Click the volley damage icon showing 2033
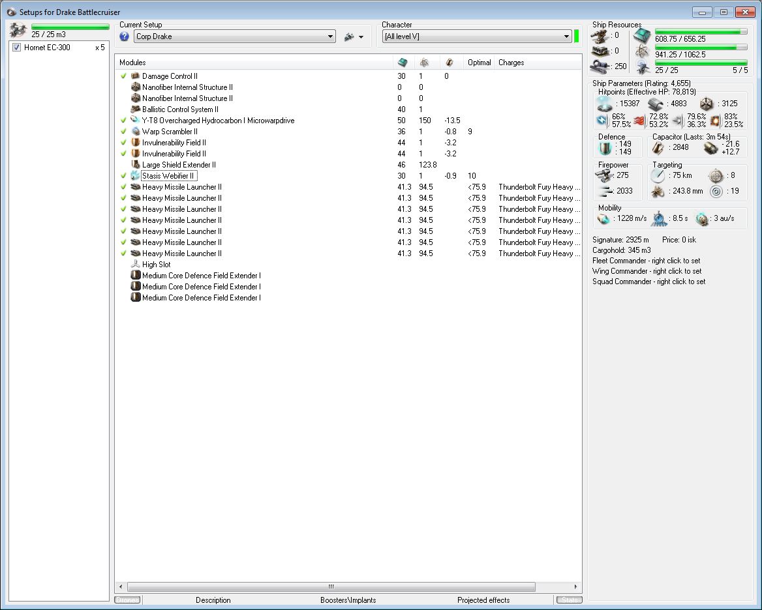 [x=605, y=191]
